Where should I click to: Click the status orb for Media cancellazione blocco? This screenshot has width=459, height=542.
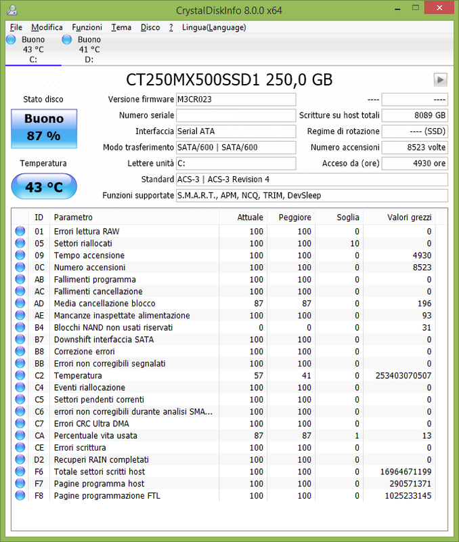tap(20, 303)
